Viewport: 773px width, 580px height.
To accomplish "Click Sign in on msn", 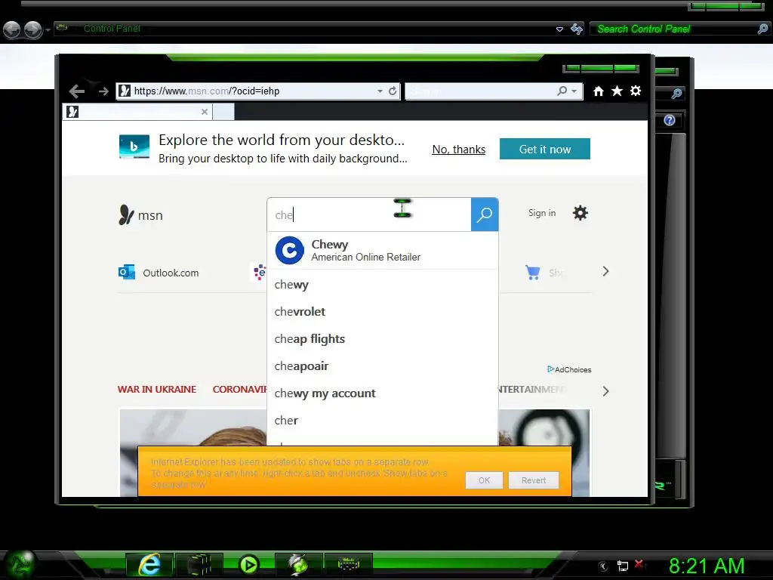I will tap(542, 213).
